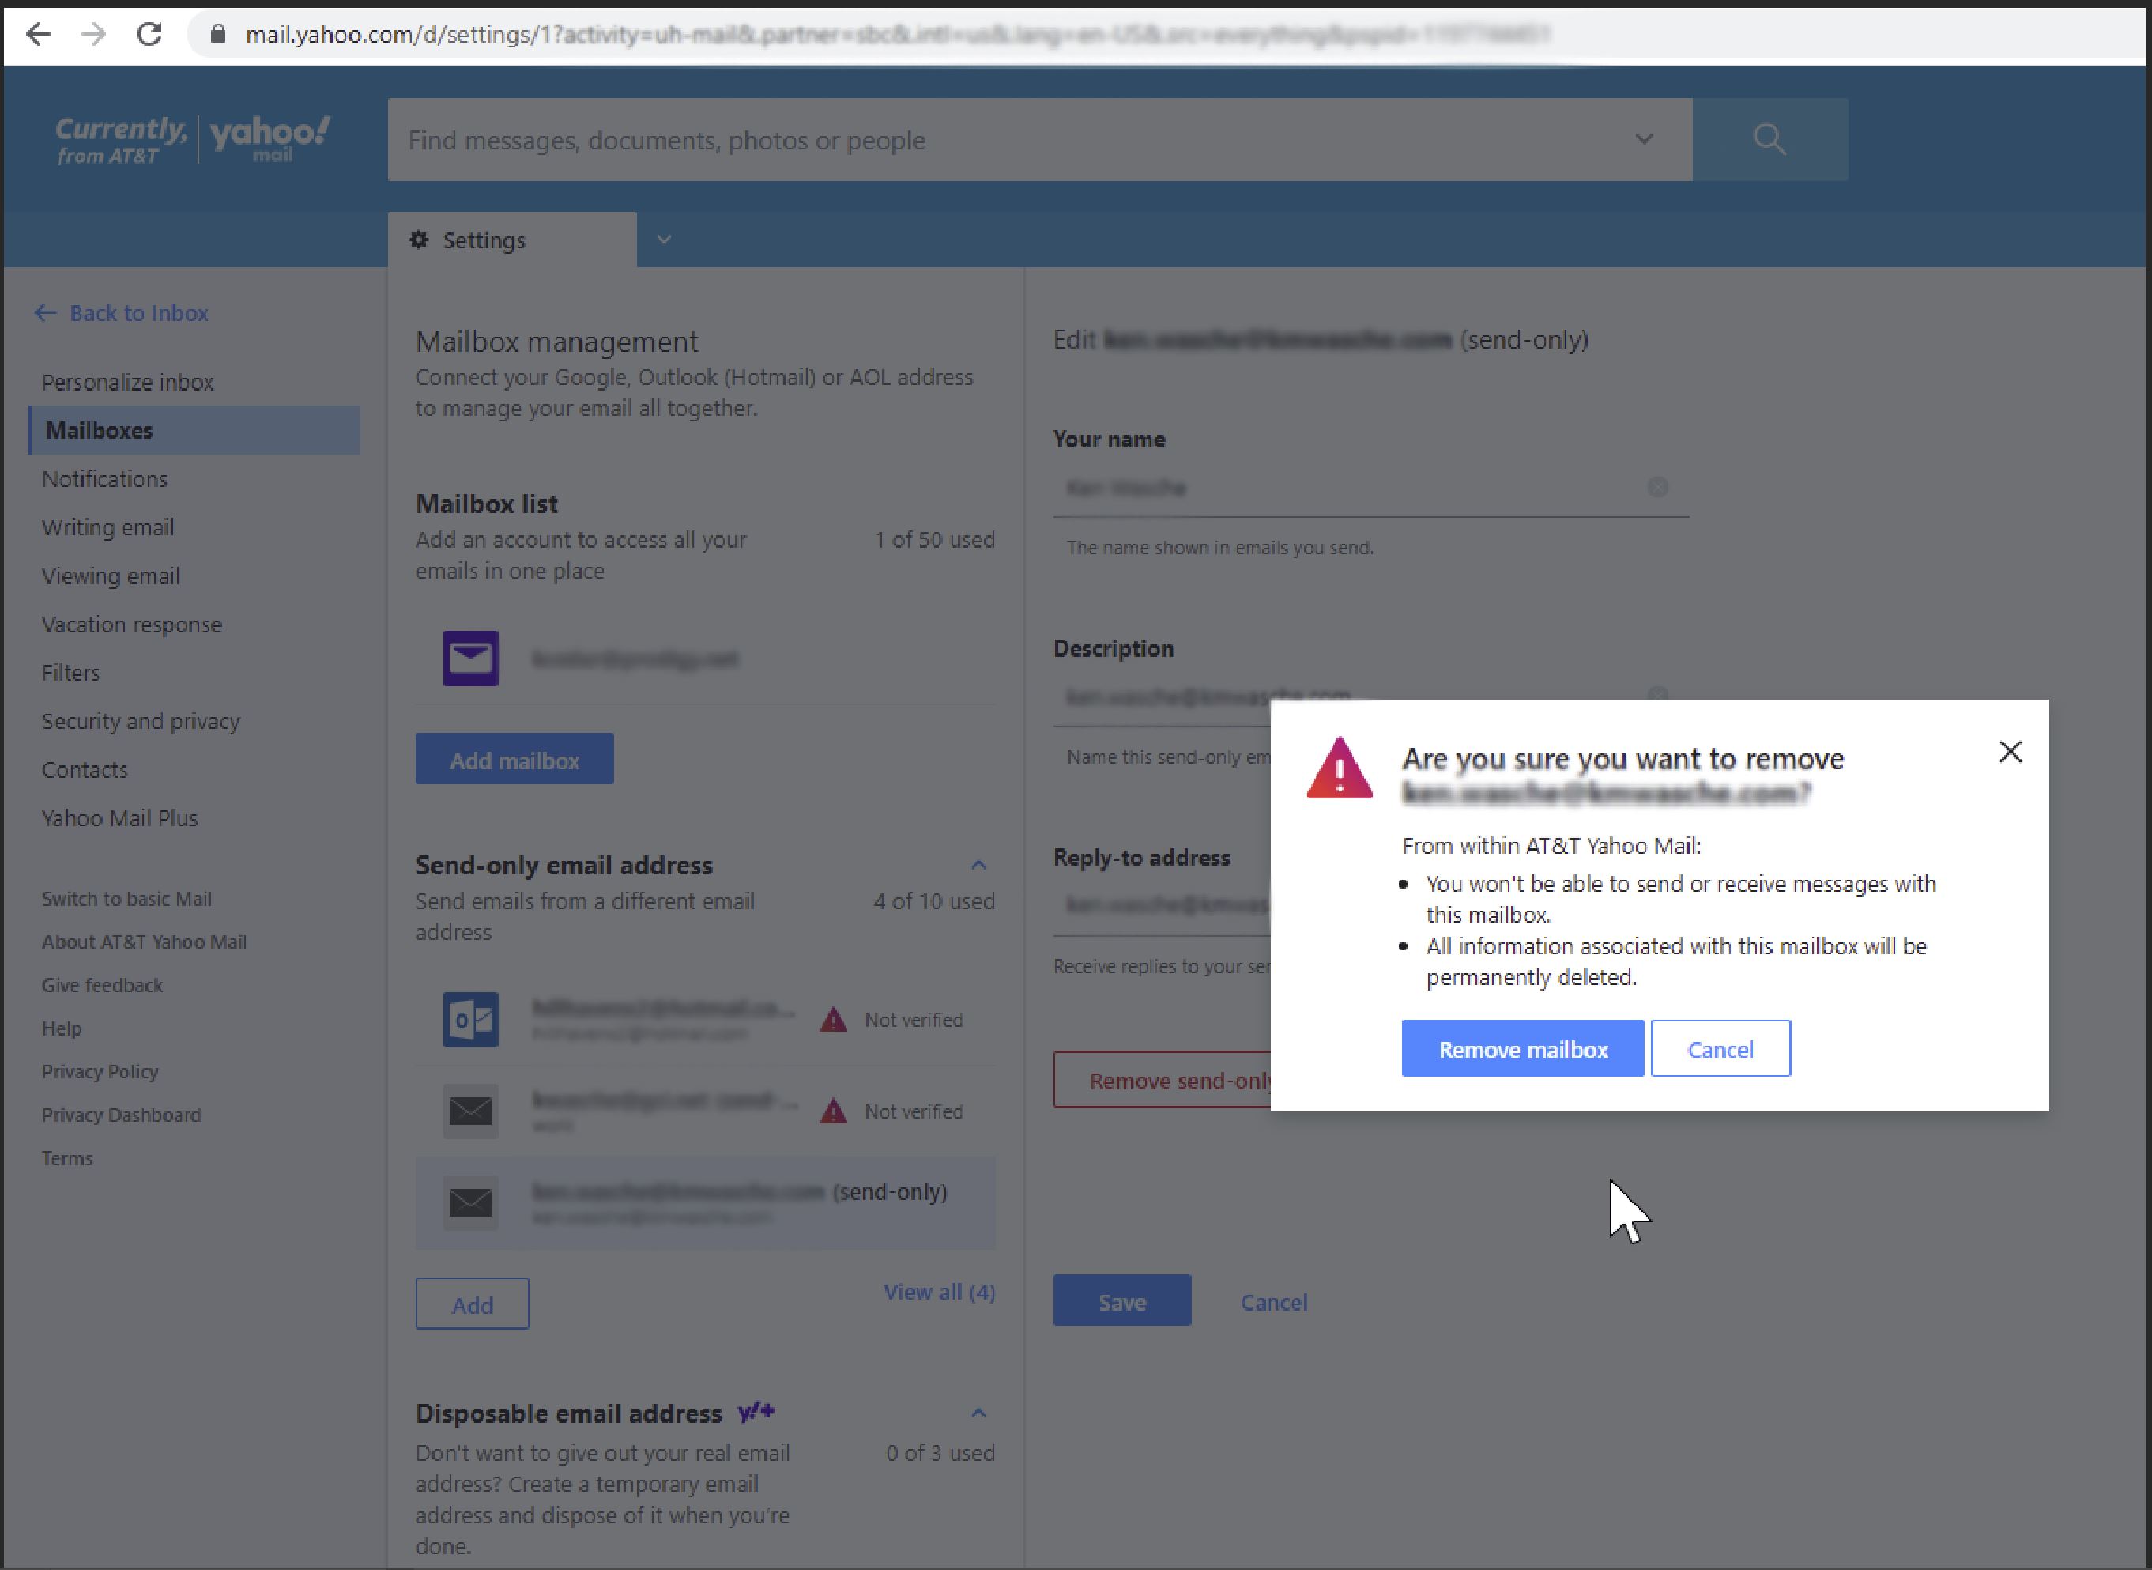Expand the search options dropdown arrow
2152x1570 pixels.
pyautogui.click(x=1644, y=140)
